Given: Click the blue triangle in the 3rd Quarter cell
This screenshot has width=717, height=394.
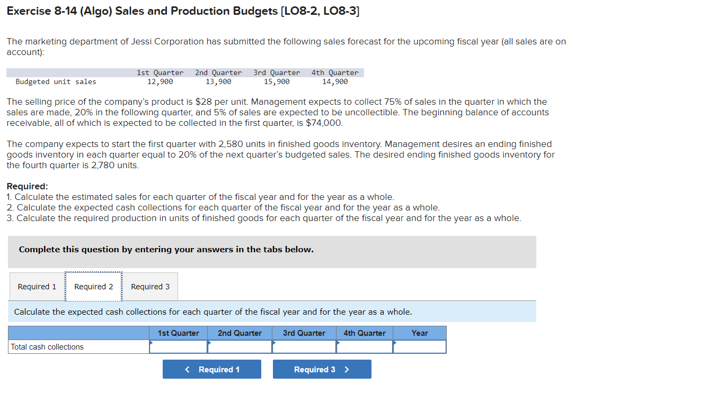Looking at the screenshot, I should click(274, 343).
